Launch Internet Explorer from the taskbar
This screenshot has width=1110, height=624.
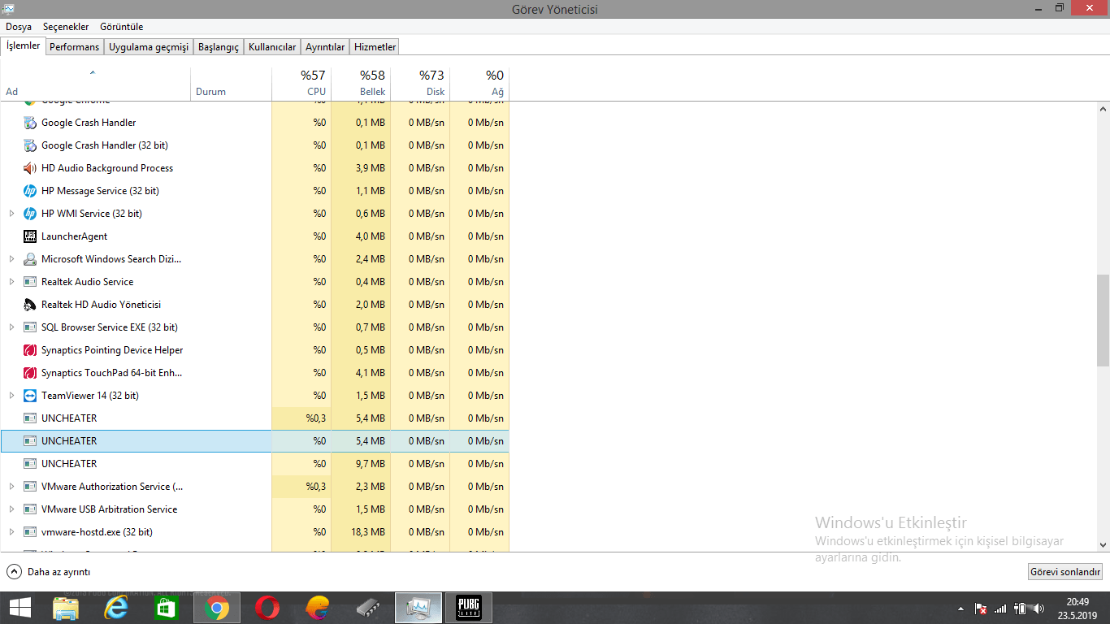coord(116,608)
